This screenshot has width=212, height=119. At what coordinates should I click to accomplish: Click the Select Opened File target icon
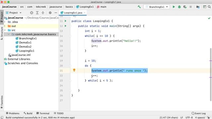pyautogui.click(x=31, y=13)
